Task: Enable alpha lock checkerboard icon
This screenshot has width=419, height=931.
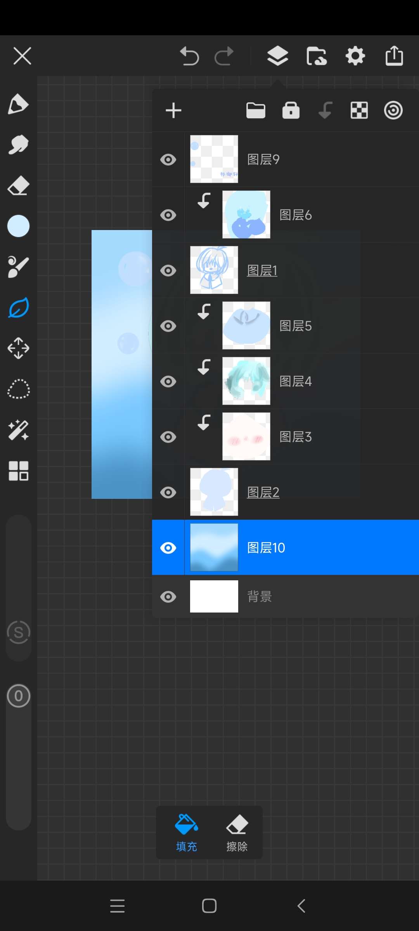Action: tap(359, 111)
